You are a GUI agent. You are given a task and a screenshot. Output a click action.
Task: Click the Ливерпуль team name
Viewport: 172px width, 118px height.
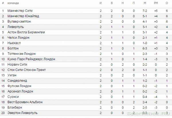pos(15,27)
